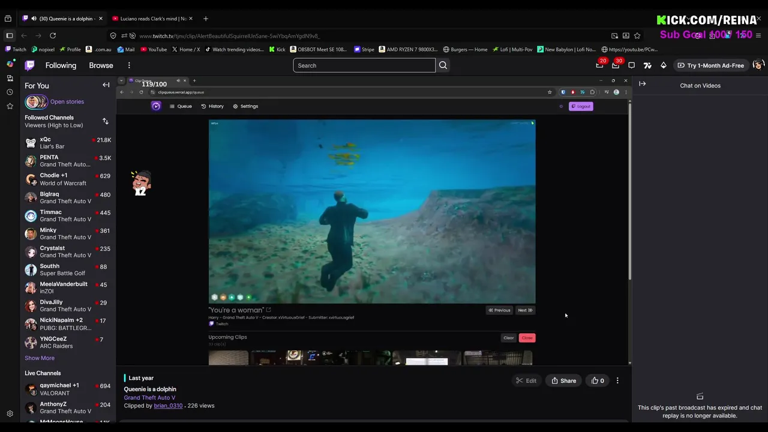Image resolution: width=768 pixels, height=432 pixels.
Task: Go to the Following page
Action: (x=61, y=65)
